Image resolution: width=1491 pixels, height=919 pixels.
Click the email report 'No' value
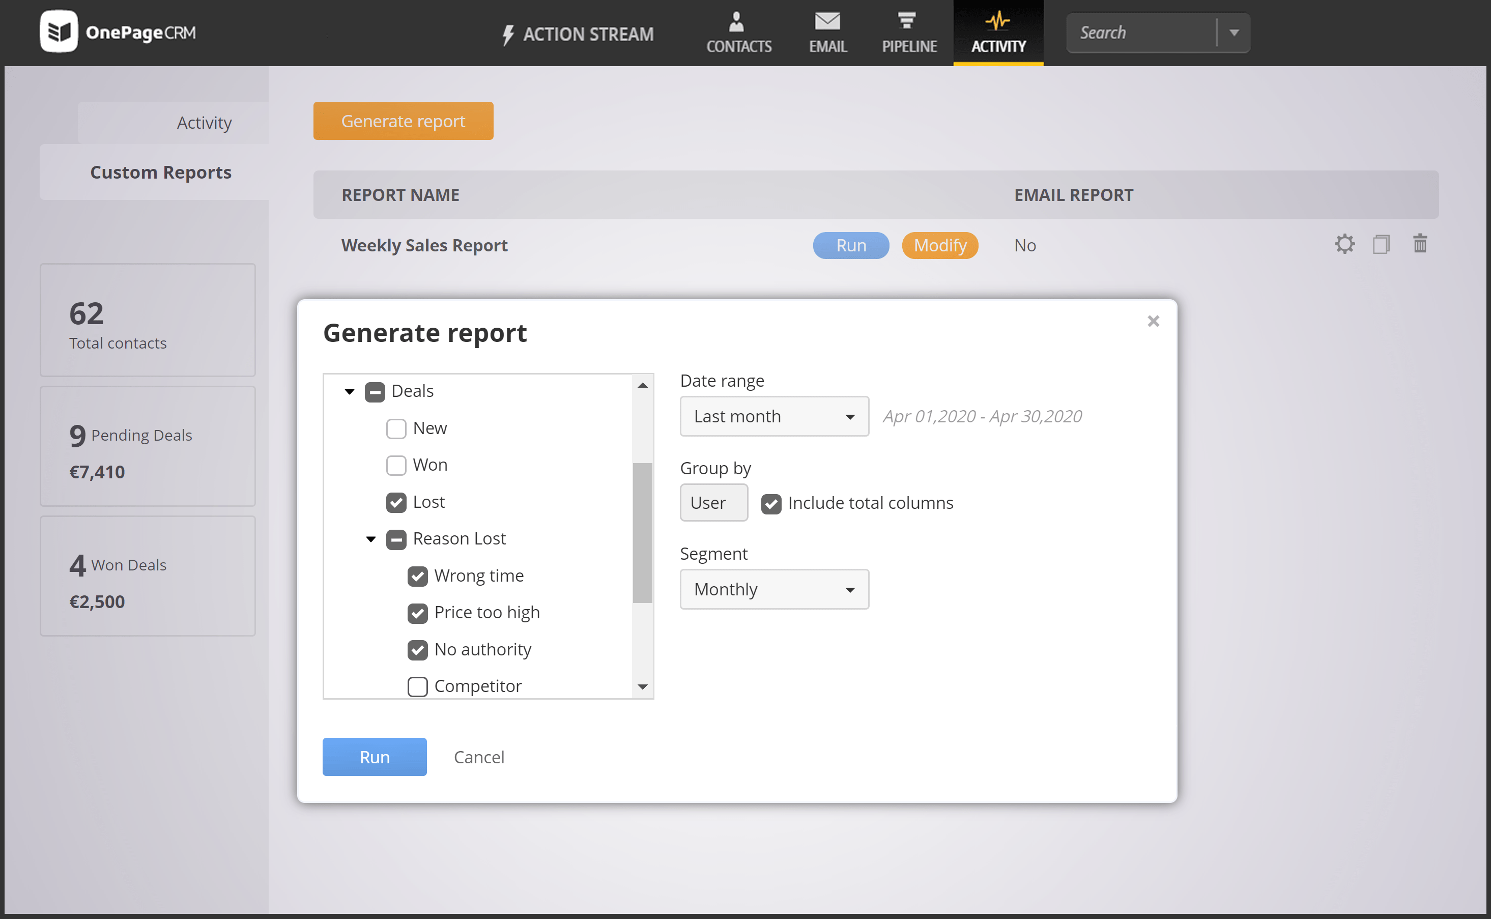pos(1025,246)
